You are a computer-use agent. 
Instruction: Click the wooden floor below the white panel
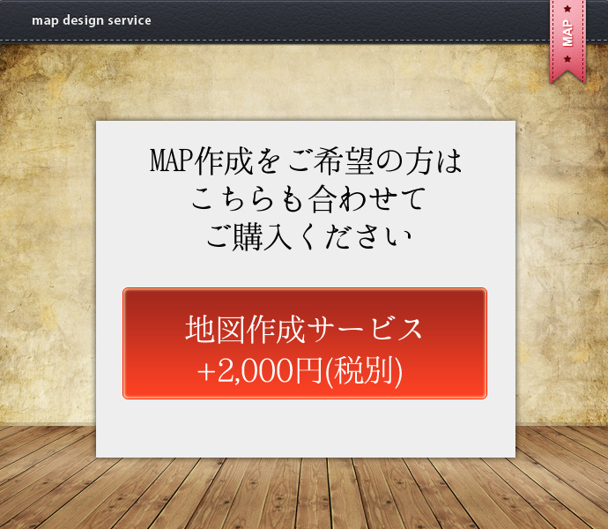[x=304, y=494]
